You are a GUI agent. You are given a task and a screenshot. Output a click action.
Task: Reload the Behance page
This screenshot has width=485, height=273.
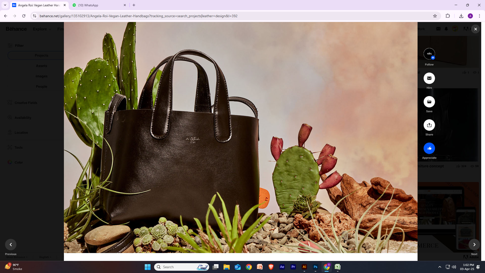tap(24, 16)
